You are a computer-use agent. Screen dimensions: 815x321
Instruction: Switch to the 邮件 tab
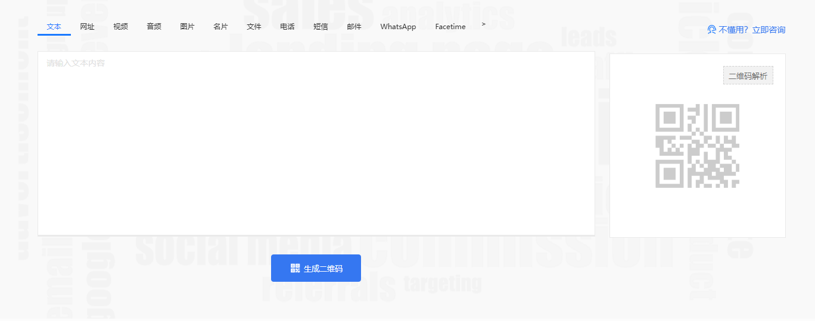click(x=354, y=27)
